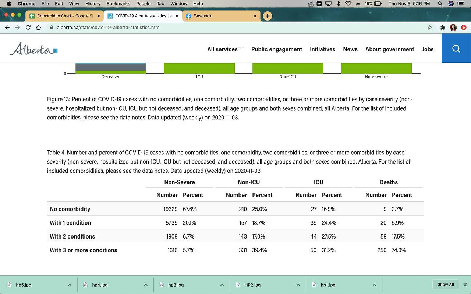
Task: Click the red update icon in toolbar
Action: pyautogui.click(x=463, y=28)
